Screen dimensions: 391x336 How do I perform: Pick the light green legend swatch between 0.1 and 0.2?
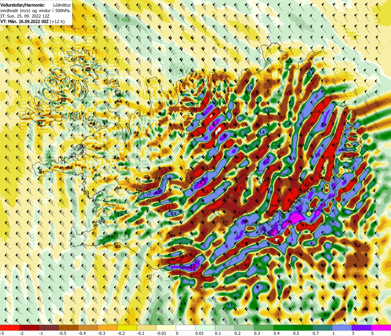[225, 327]
